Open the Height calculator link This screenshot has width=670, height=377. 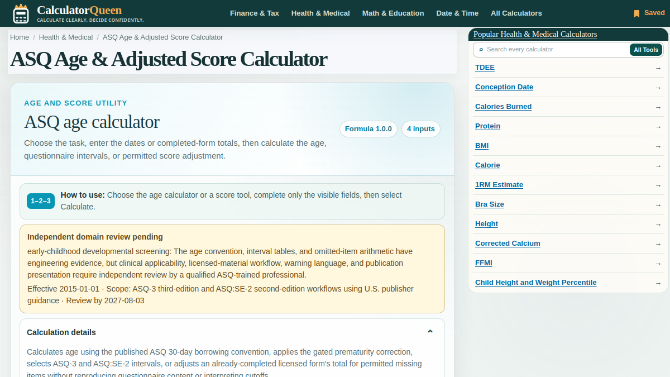486,224
